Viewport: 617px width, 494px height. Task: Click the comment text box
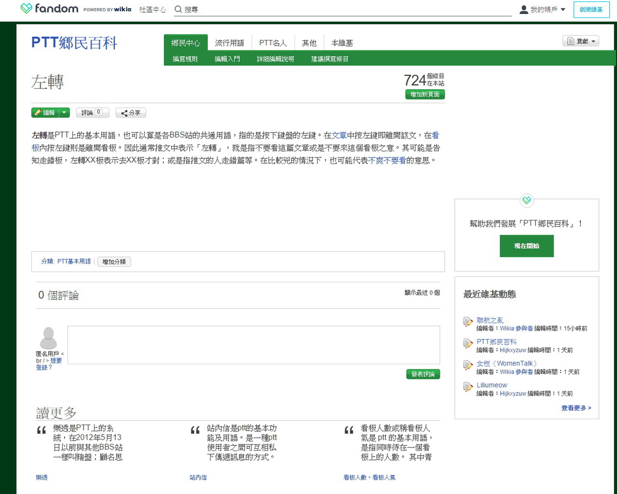[x=254, y=344]
